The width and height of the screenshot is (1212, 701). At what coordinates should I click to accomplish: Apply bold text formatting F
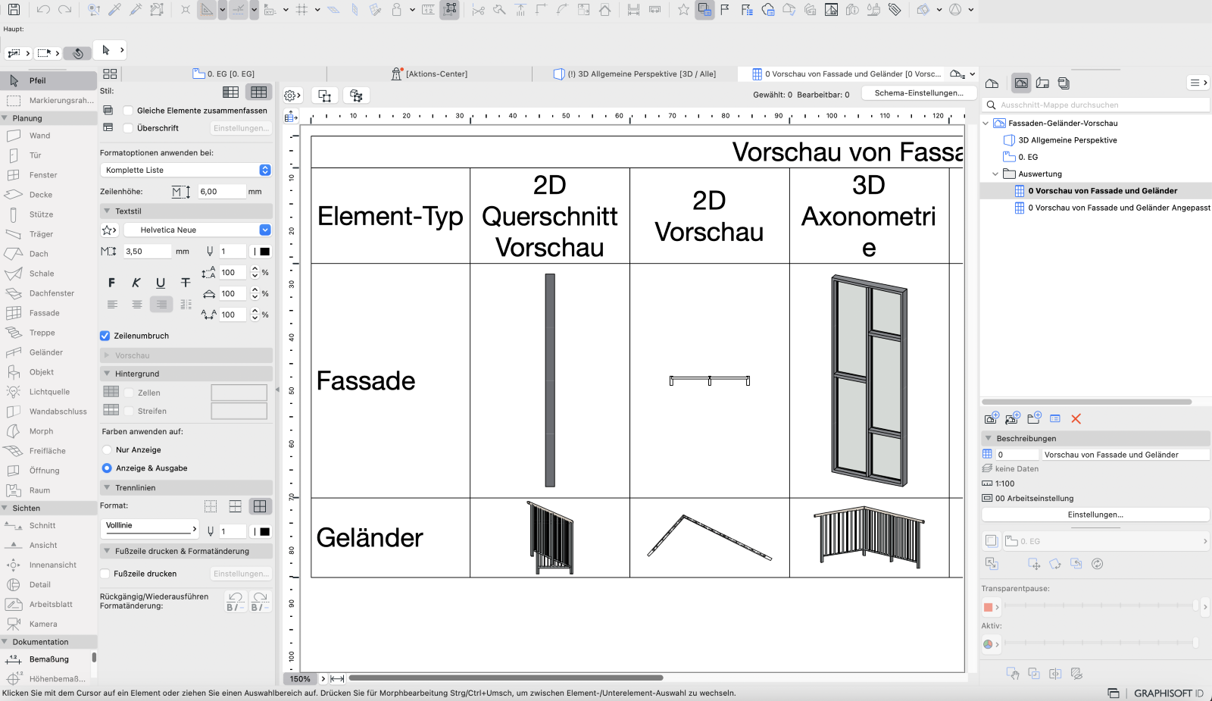[x=112, y=283]
